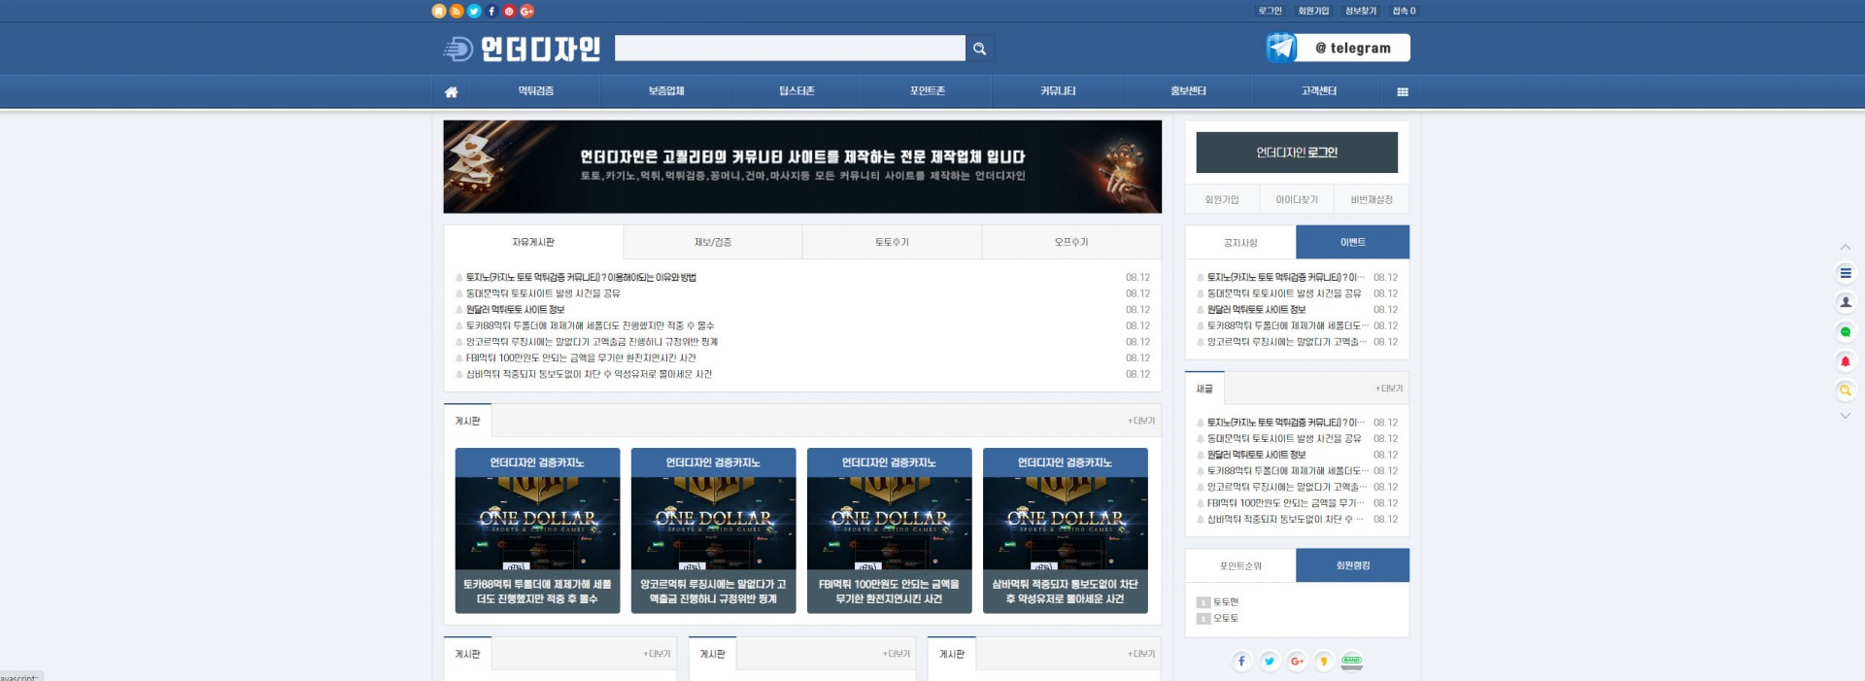Share via bottom Google Plus icon
The height and width of the screenshot is (681, 1865).
pyautogui.click(x=1297, y=662)
